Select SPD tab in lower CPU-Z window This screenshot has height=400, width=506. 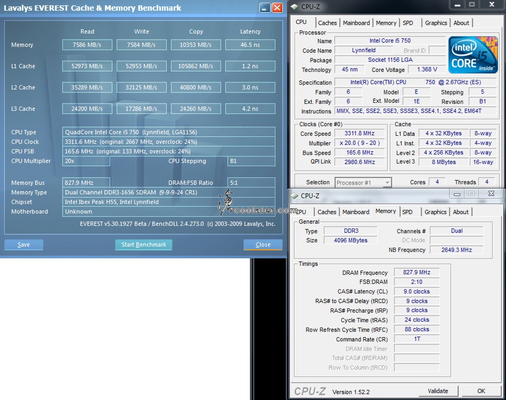[x=407, y=212]
